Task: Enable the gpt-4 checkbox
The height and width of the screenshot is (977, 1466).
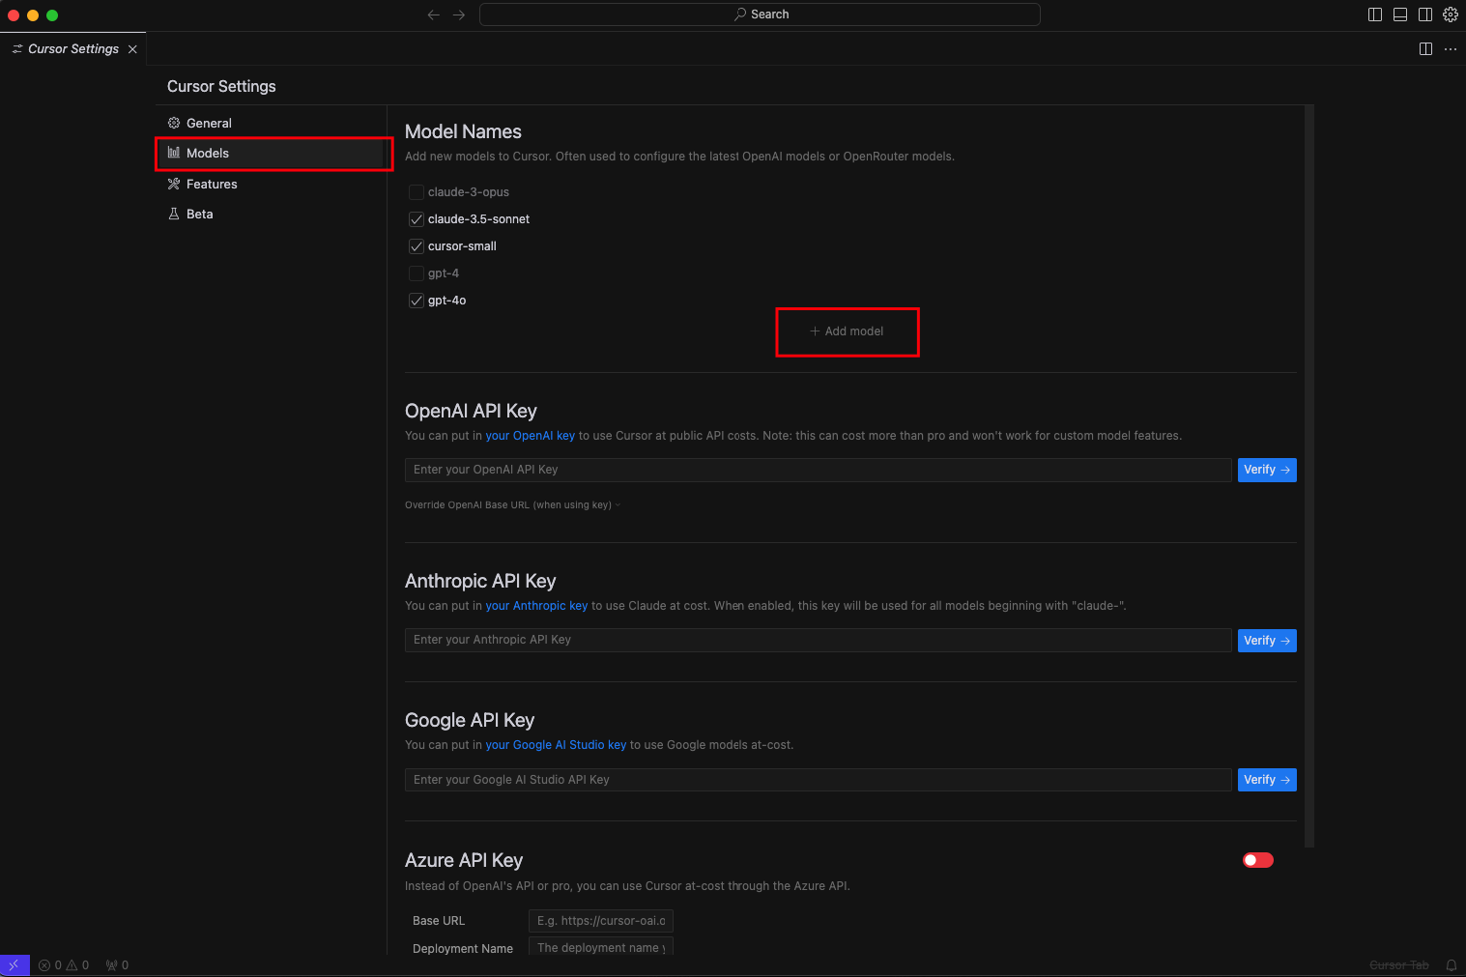Action: pos(417,273)
